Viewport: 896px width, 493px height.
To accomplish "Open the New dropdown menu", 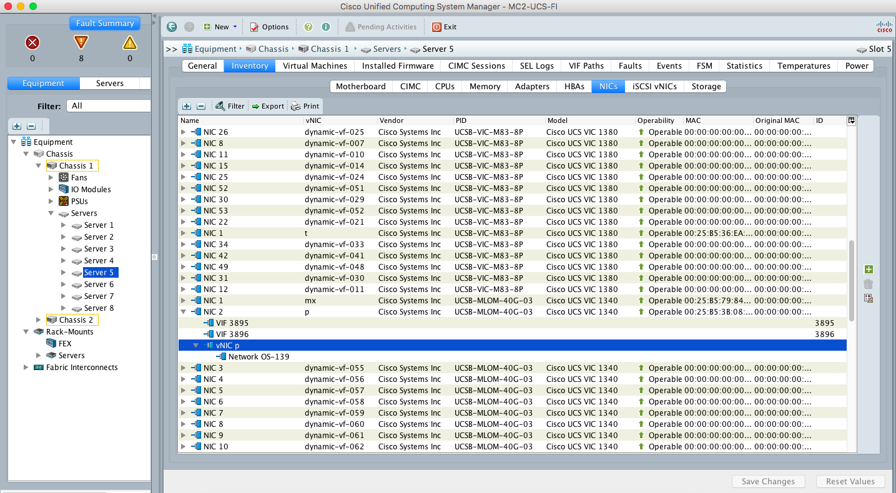I will [x=220, y=27].
